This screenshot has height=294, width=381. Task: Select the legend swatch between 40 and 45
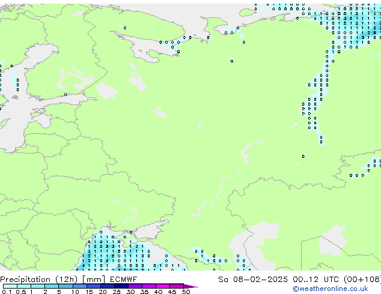coord(165,286)
